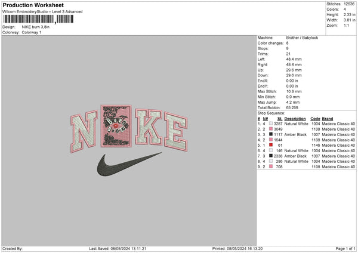The image size is (358, 253).
Task: Click the pink Burn Book panel in the design
Action: click(x=116, y=126)
